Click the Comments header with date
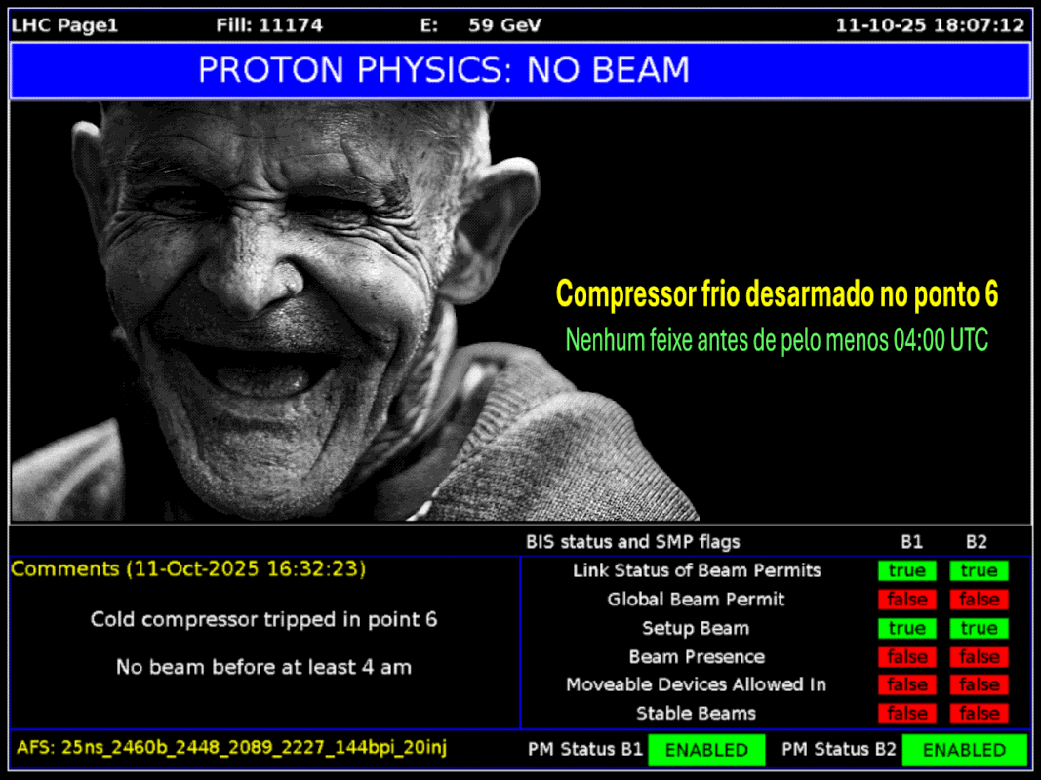 [188, 568]
